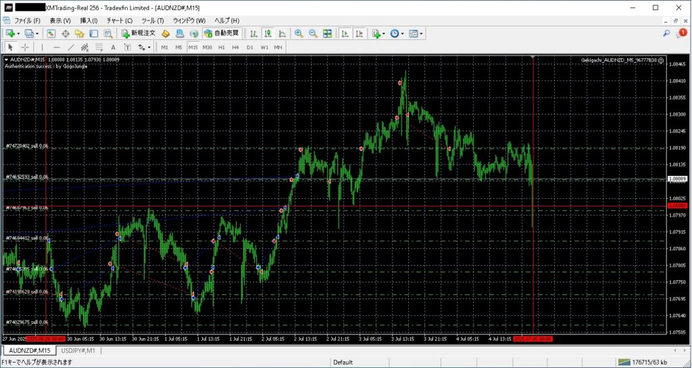Select the horizontal line drawing tool
The image size is (692, 368).
pyautogui.click(x=56, y=47)
